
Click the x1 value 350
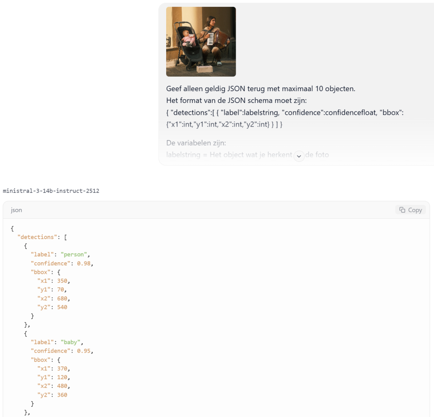point(62,281)
